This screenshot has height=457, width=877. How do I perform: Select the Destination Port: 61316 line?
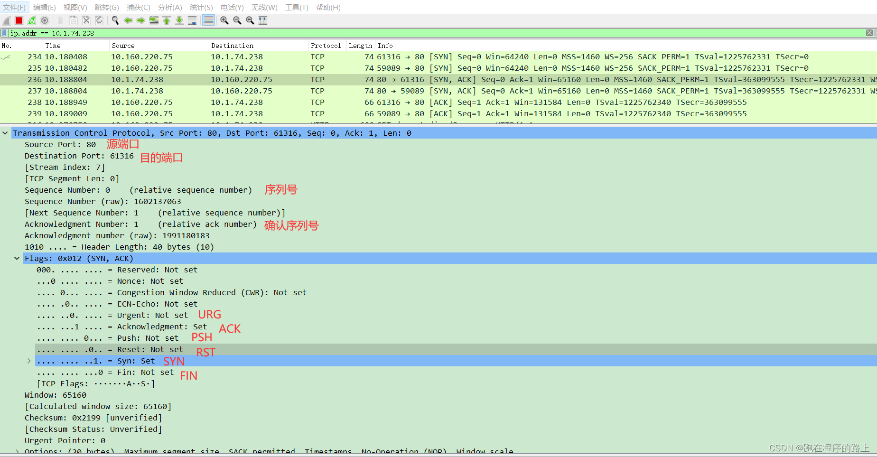pyautogui.click(x=79, y=156)
